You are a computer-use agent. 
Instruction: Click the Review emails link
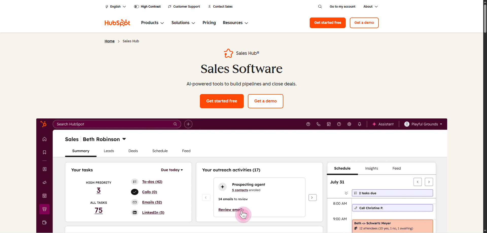[x=231, y=210]
